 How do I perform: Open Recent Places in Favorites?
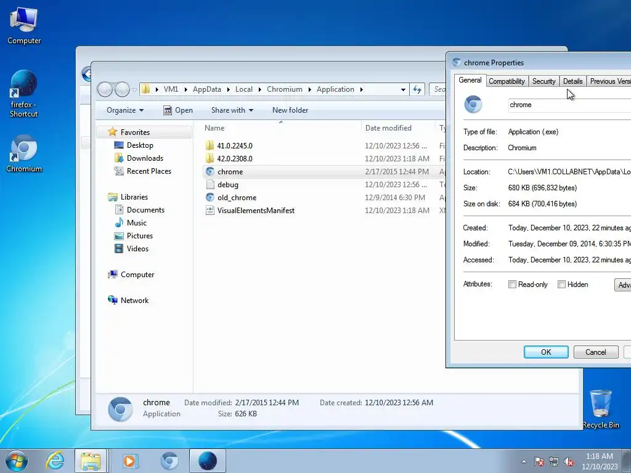[x=149, y=171]
